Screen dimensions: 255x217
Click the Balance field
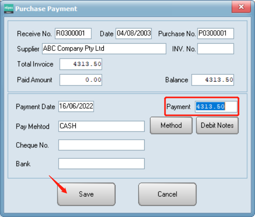coord(213,80)
